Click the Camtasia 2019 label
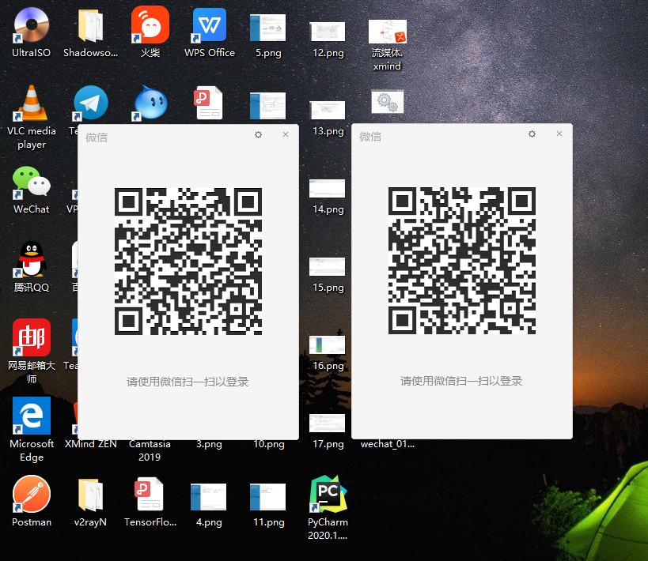Image resolution: width=648 pixels, height=561 pixels. pos(150,450)
